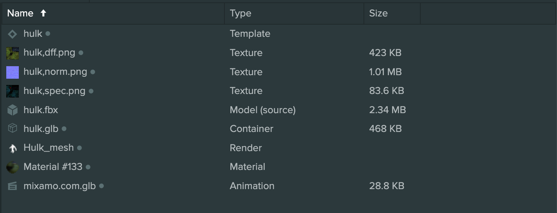
Task: Select the mixamo.com.glb animation name
Action: click(x=60, y=186)
